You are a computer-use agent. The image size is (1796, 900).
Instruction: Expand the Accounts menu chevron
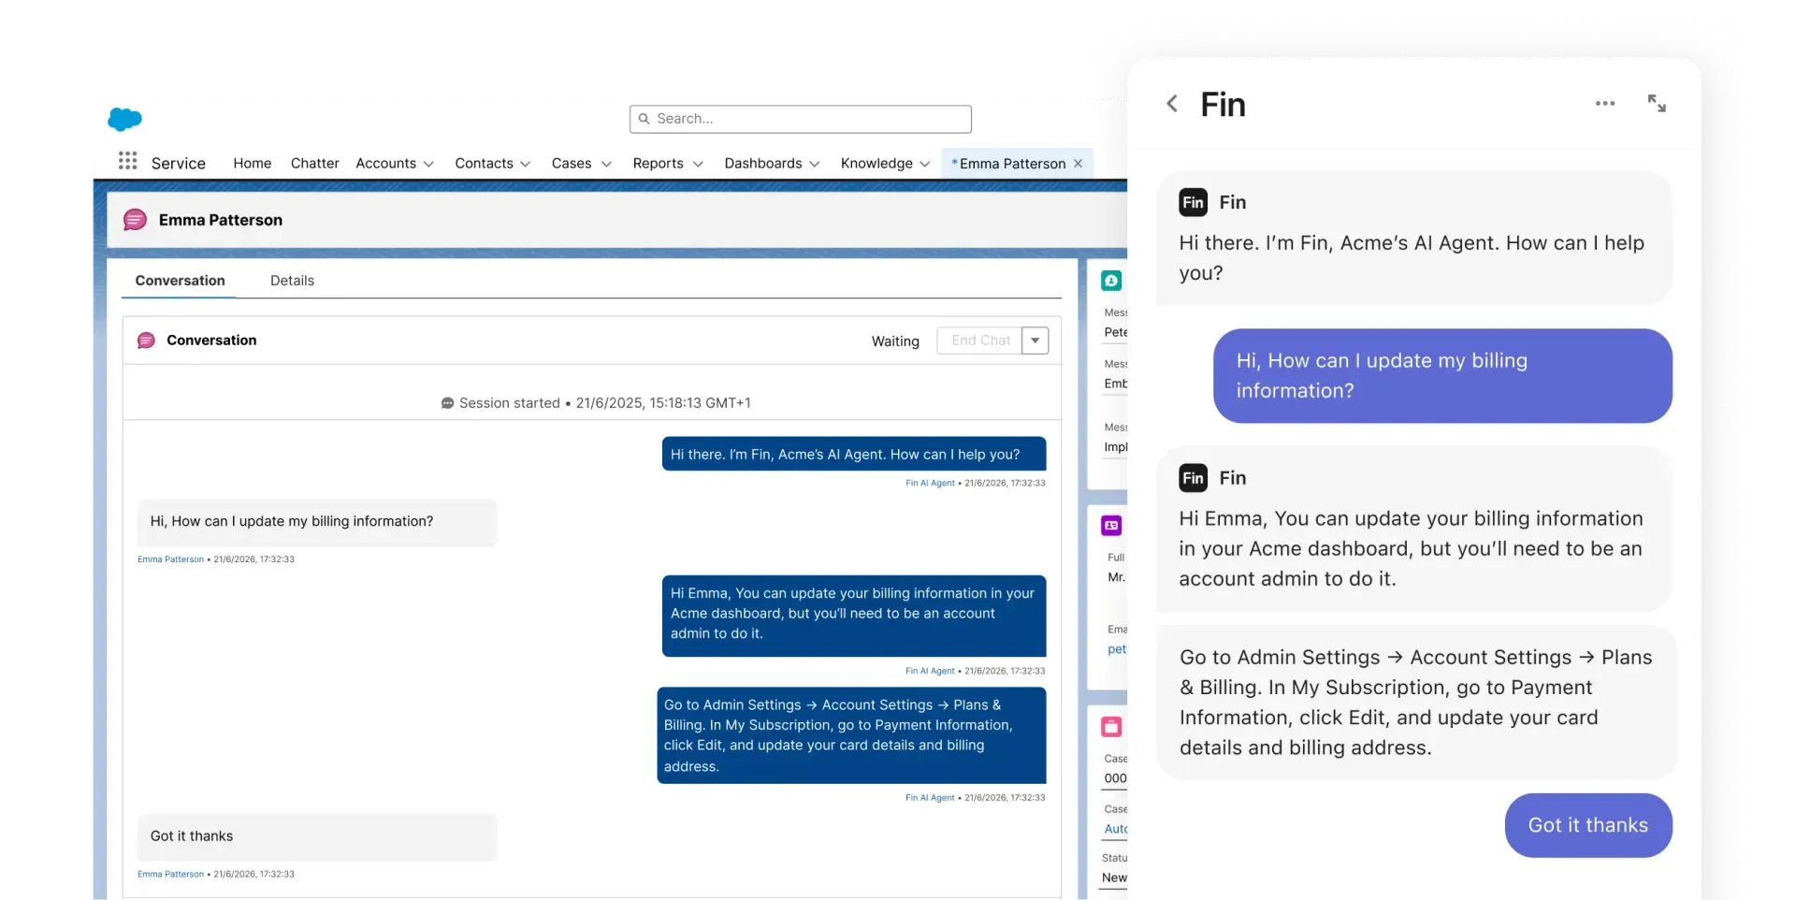428,164
